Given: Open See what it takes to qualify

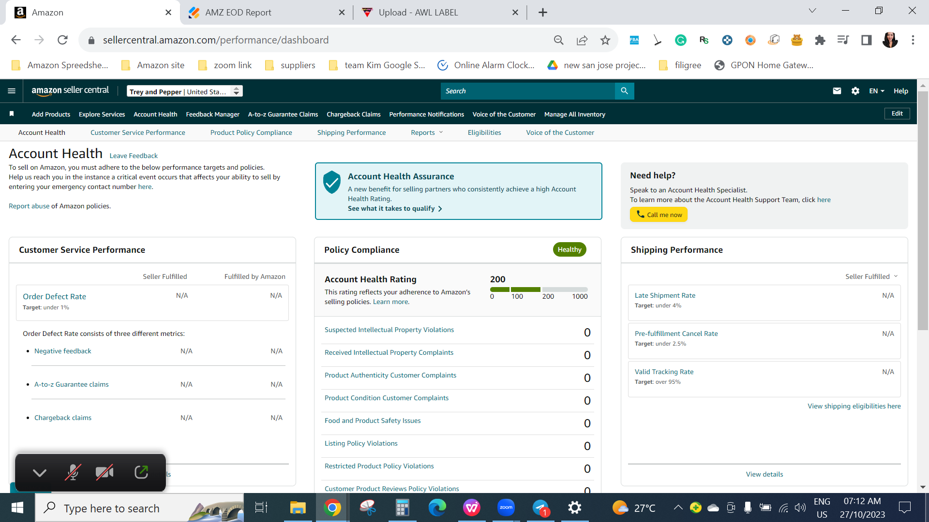Looking at the screenshot, I should [395, 209].
